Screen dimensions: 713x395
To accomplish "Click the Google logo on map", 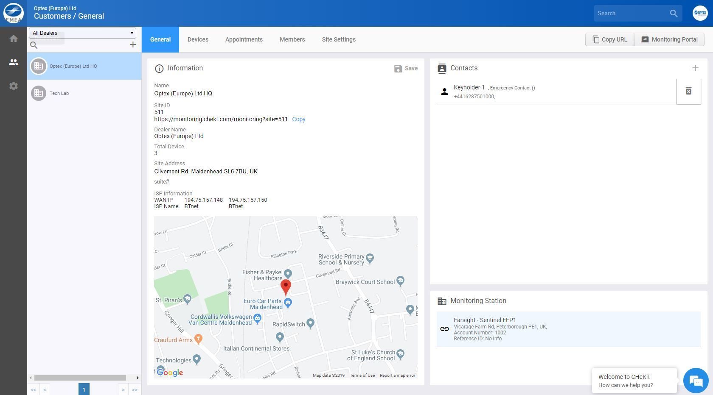I will point(170,373).
